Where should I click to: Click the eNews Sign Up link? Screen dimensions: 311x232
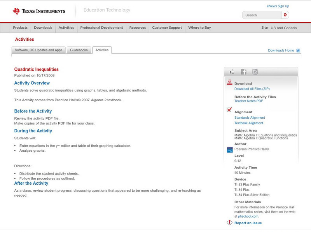tap(278, 6)
